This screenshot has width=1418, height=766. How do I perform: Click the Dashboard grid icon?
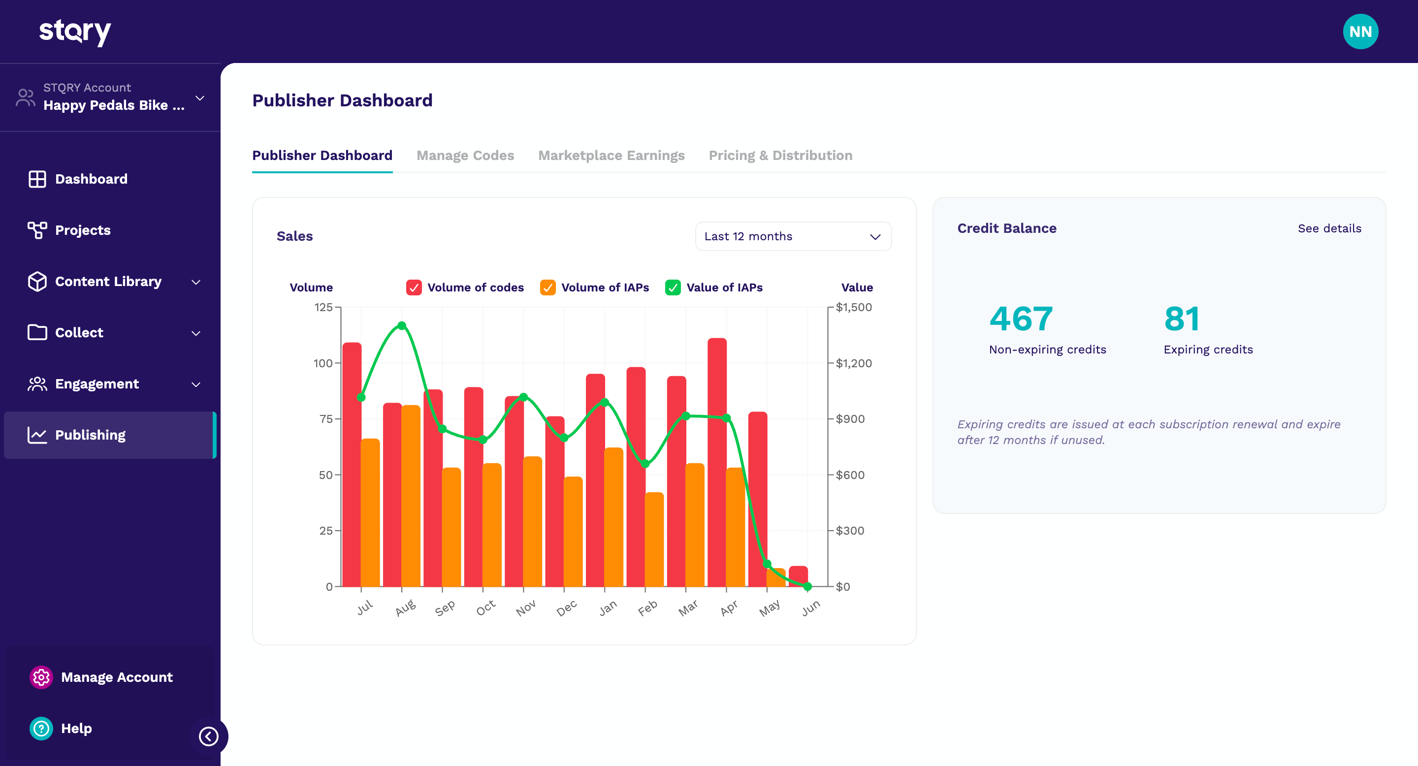click(37, 179)
